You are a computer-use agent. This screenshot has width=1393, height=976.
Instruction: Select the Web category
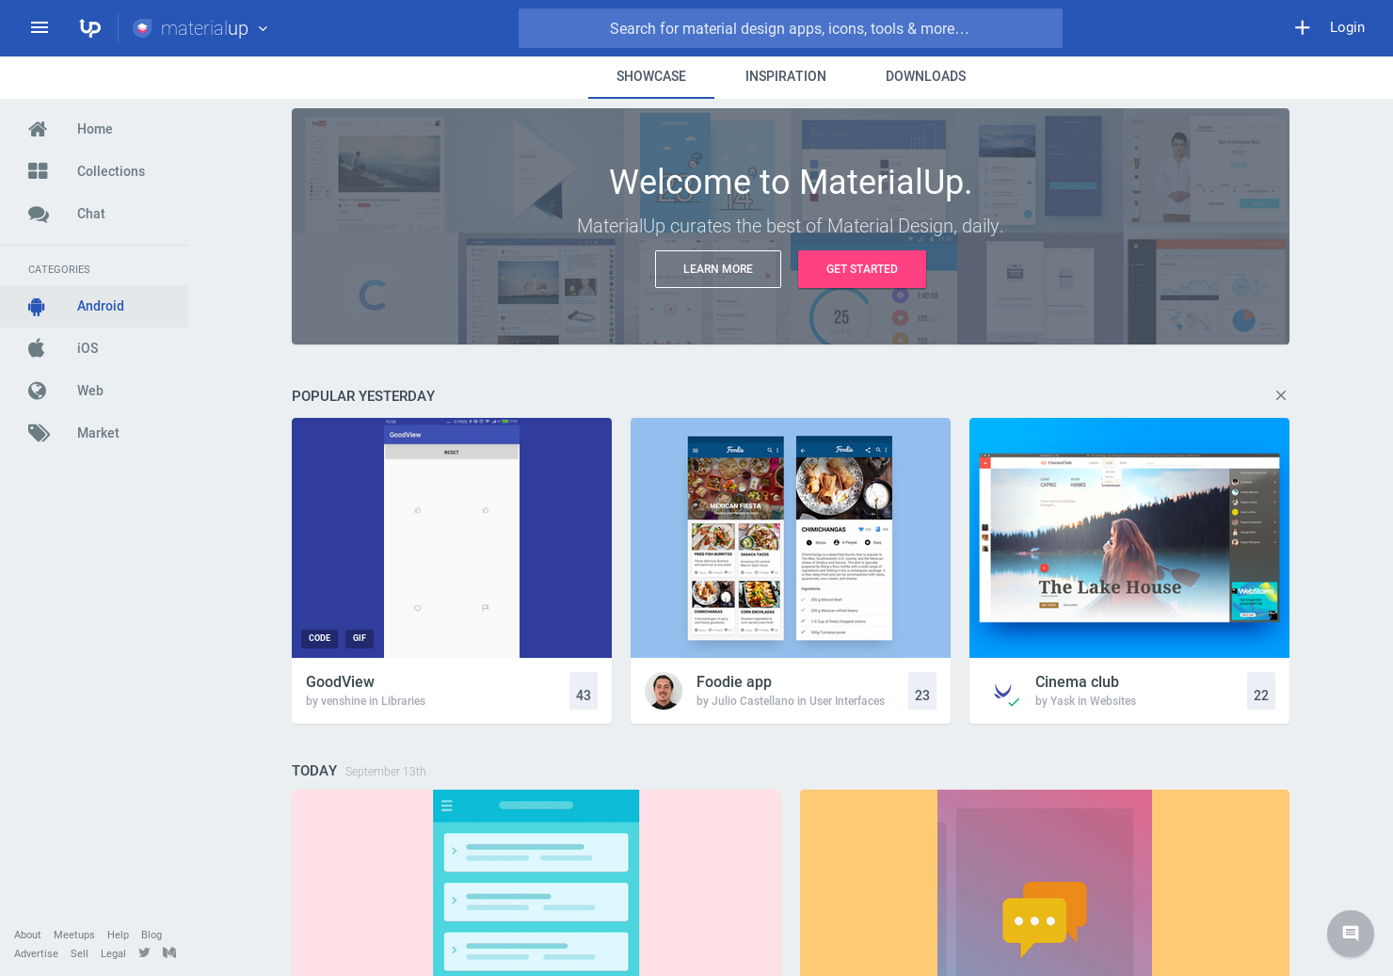tap(94, 391)
